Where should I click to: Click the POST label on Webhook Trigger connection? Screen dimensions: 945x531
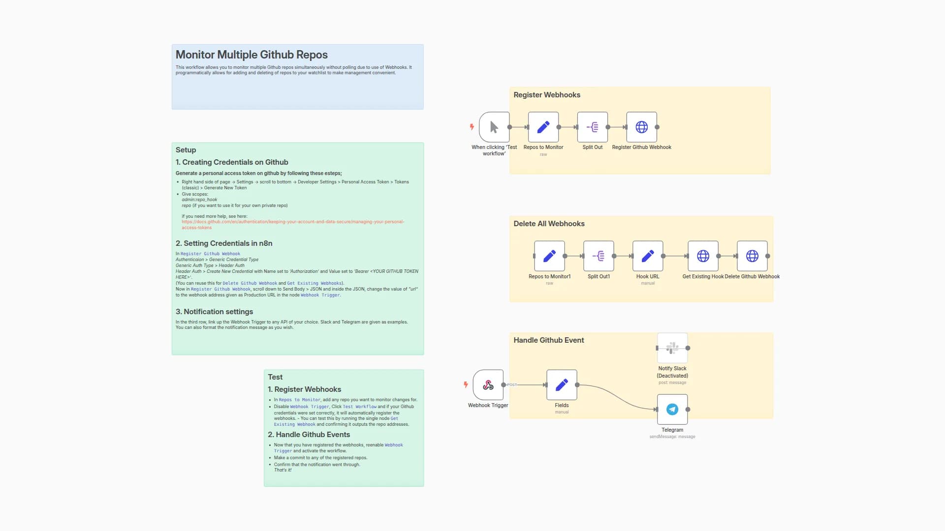[512, 385]
